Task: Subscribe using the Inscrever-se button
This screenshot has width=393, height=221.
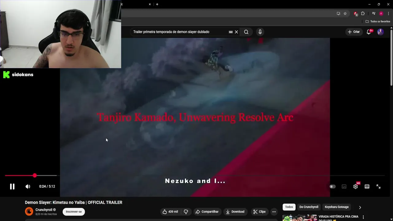Action: tap(74, 211)
